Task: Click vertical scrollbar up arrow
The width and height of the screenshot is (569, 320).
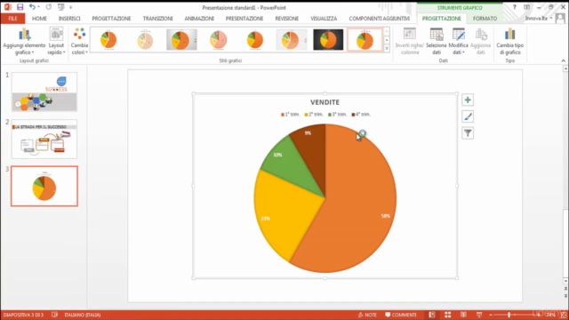Action: coord(565,68)
